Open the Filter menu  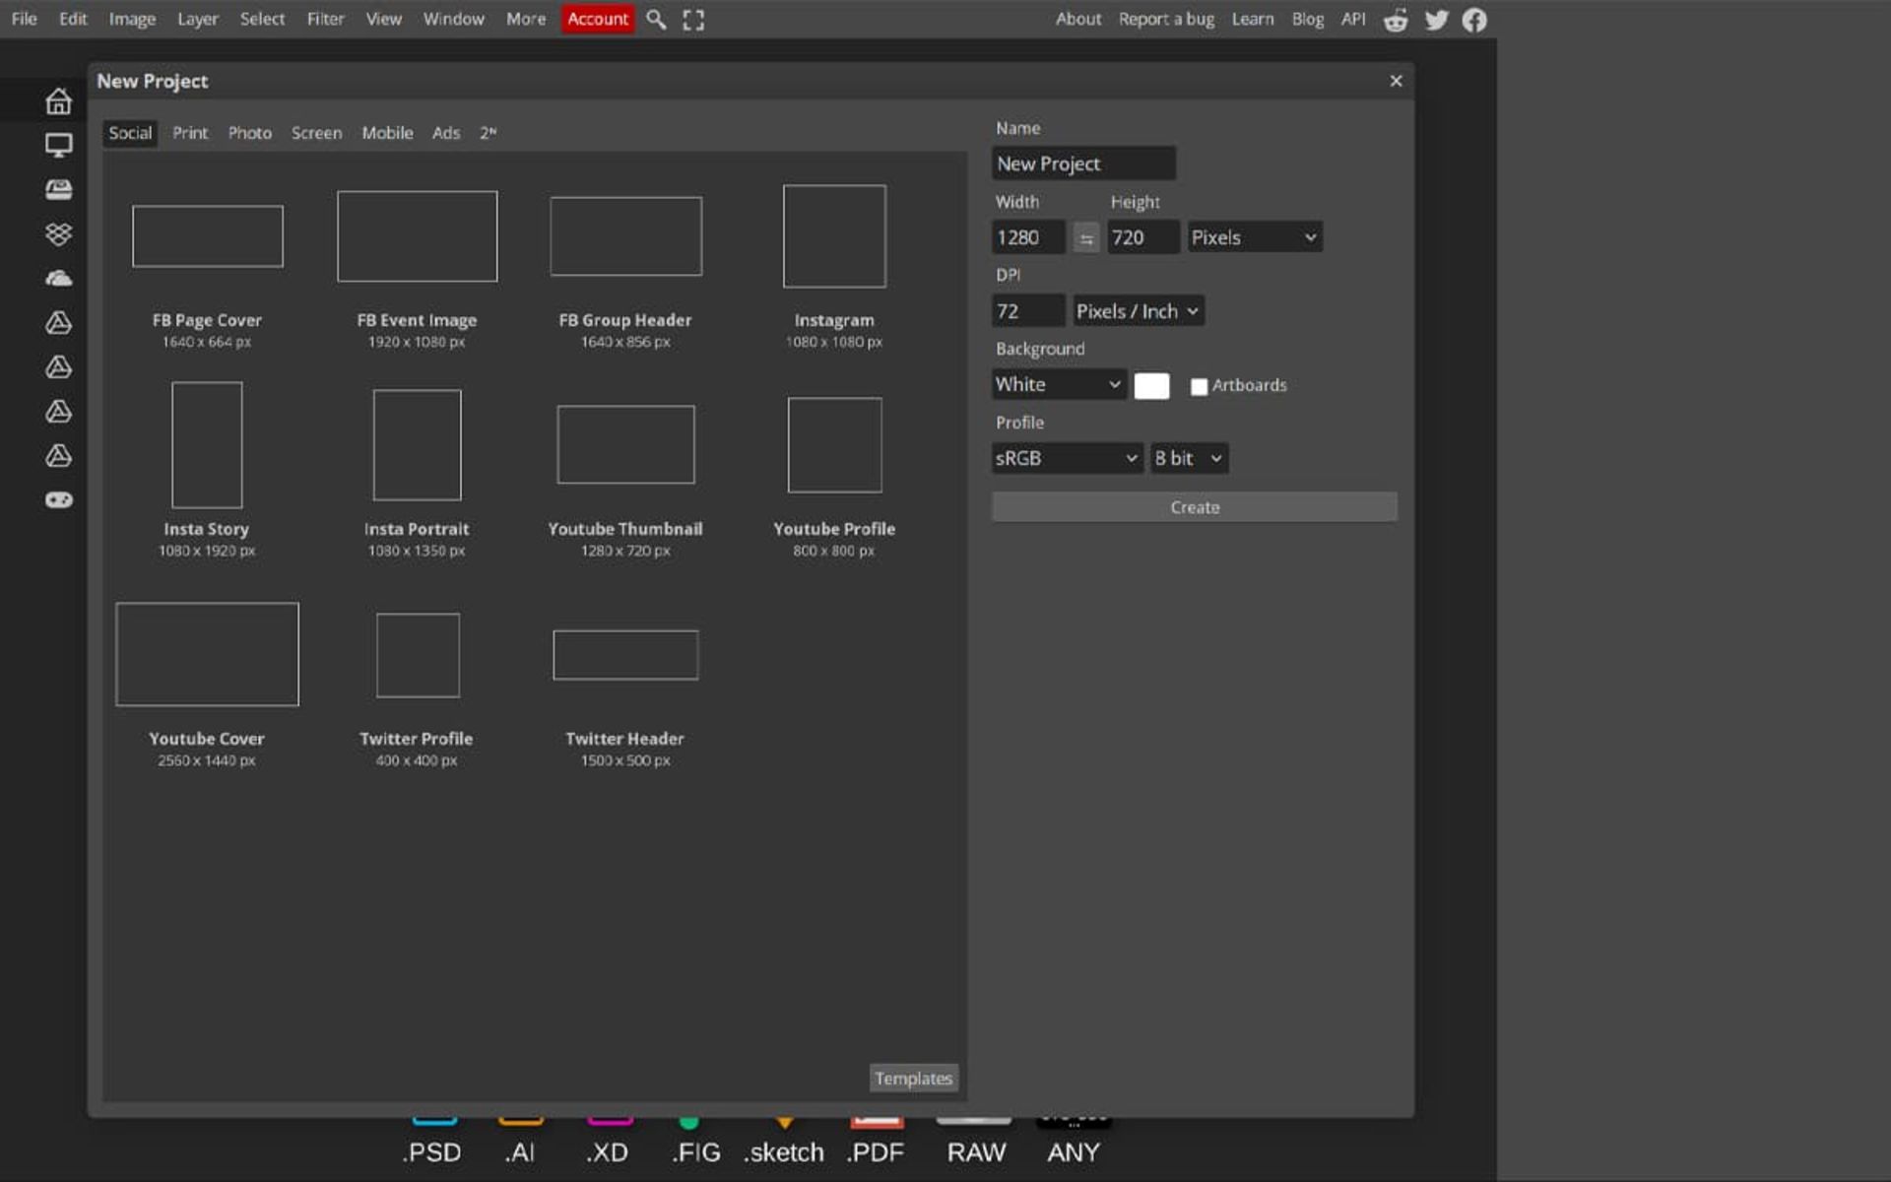tap(325, 19)
